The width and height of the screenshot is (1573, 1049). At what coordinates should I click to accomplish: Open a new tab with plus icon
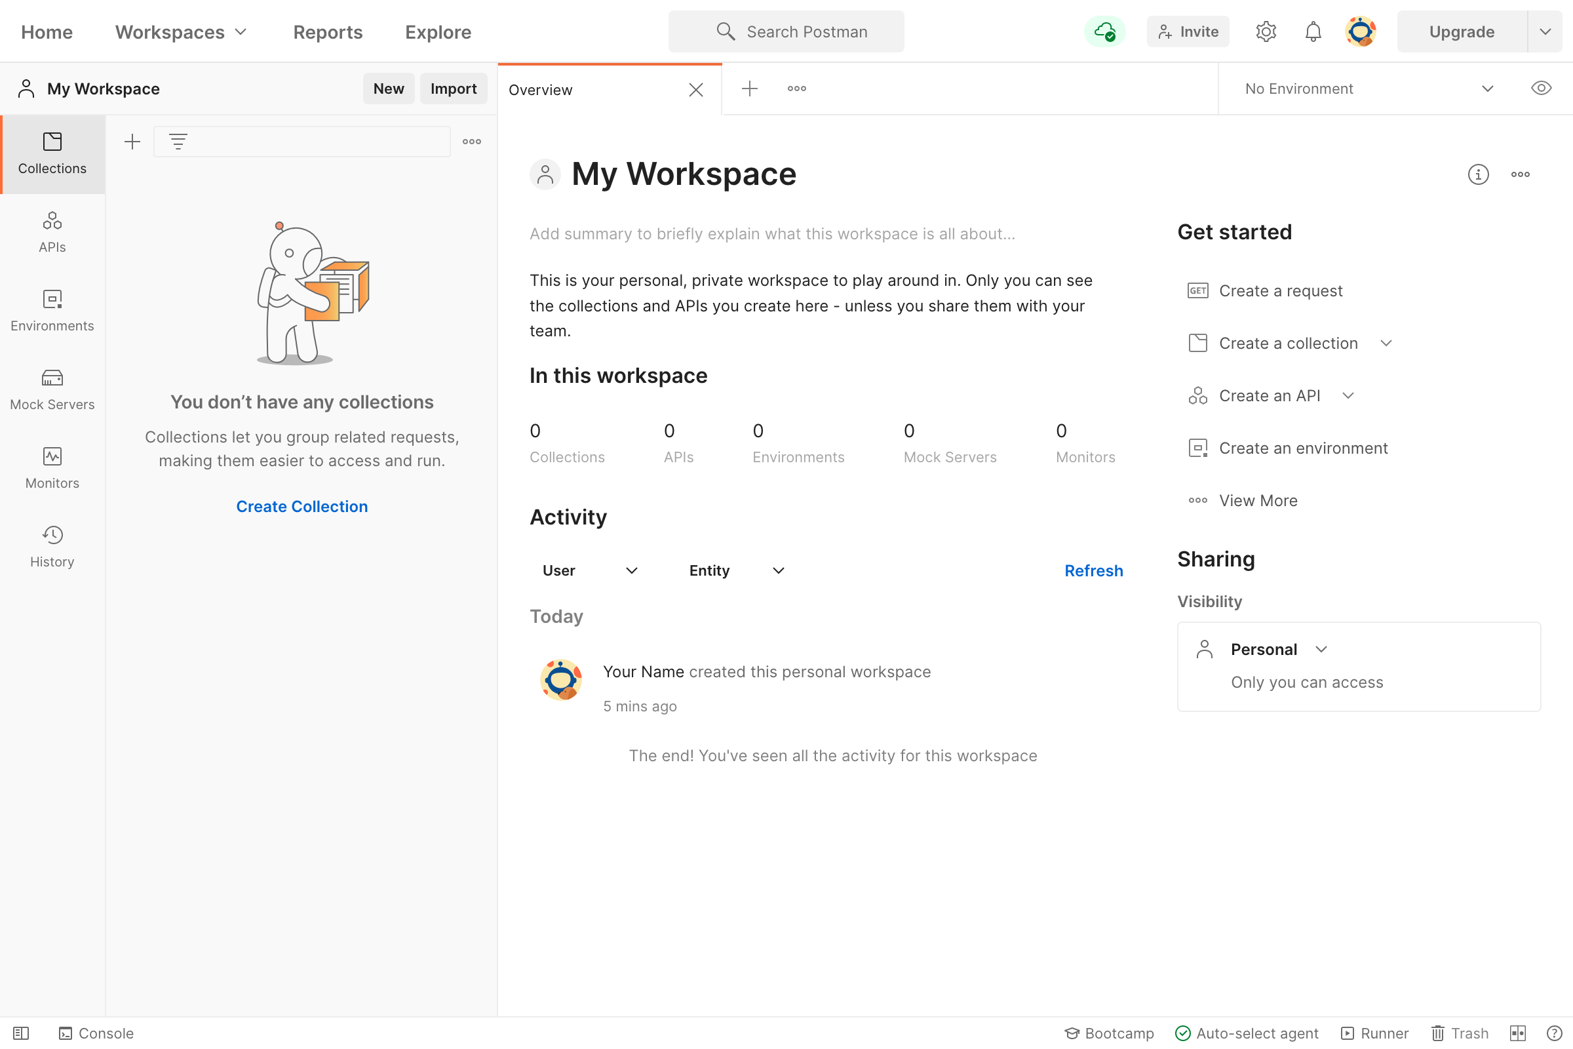tap(750, 89)
